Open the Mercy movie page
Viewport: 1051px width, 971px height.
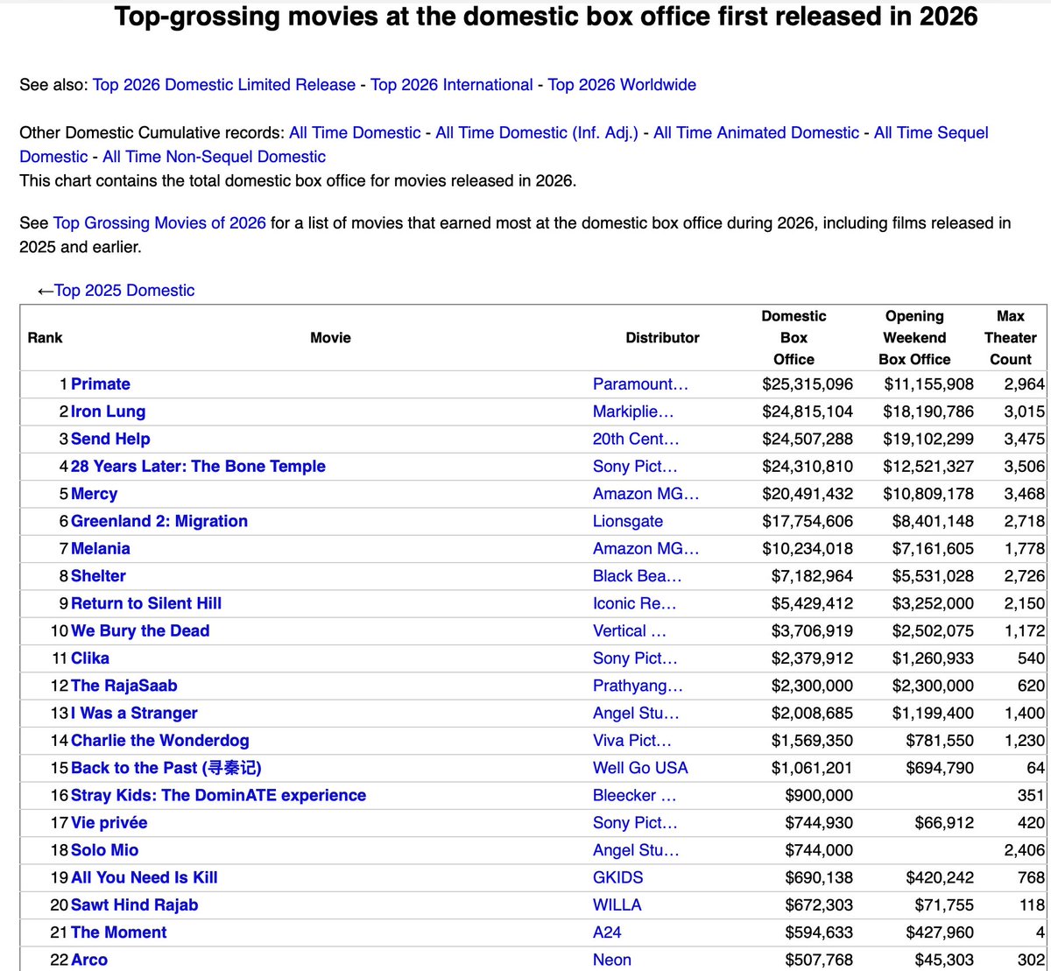click(95, 494)
